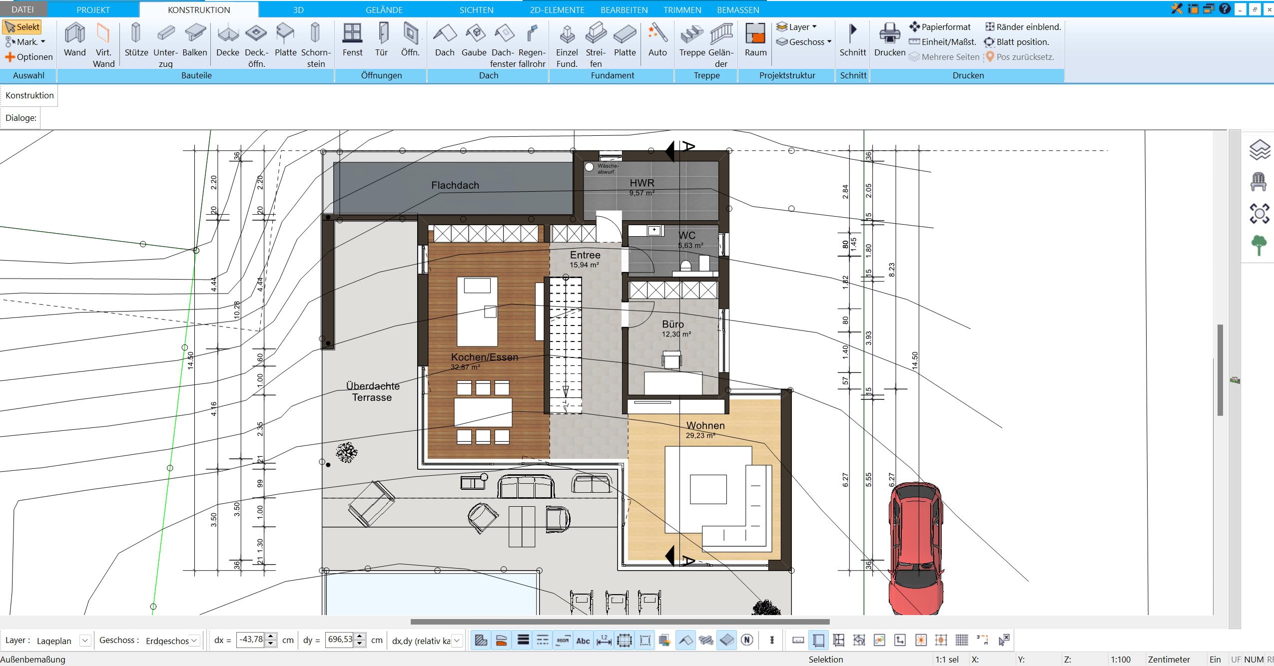Image resolution: width=1274 pixels, height=666 pixels.
Task: Increase the dy value with stepper
Action: click(360, 636)
